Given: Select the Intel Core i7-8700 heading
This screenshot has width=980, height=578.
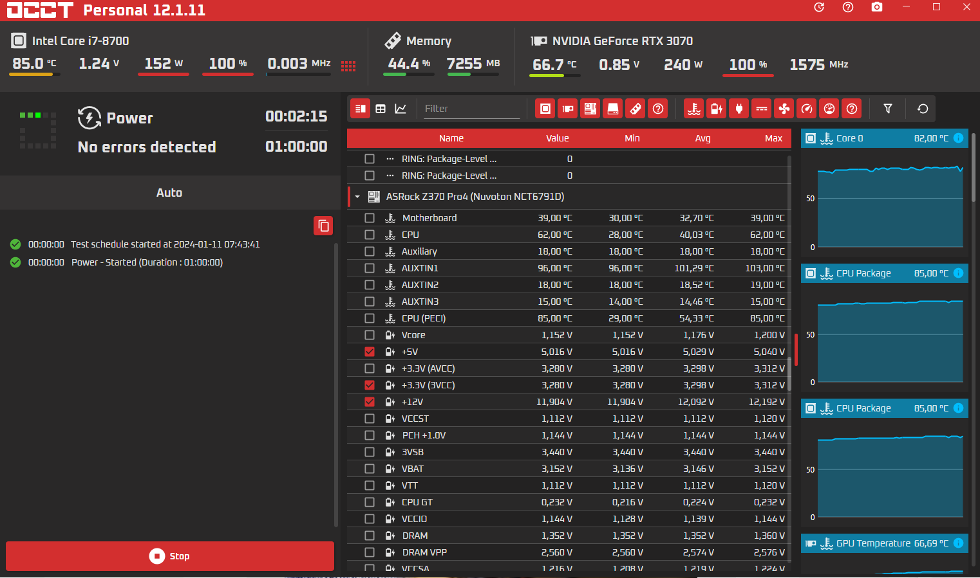Looking at the screenshot, I should pos(80,41).
